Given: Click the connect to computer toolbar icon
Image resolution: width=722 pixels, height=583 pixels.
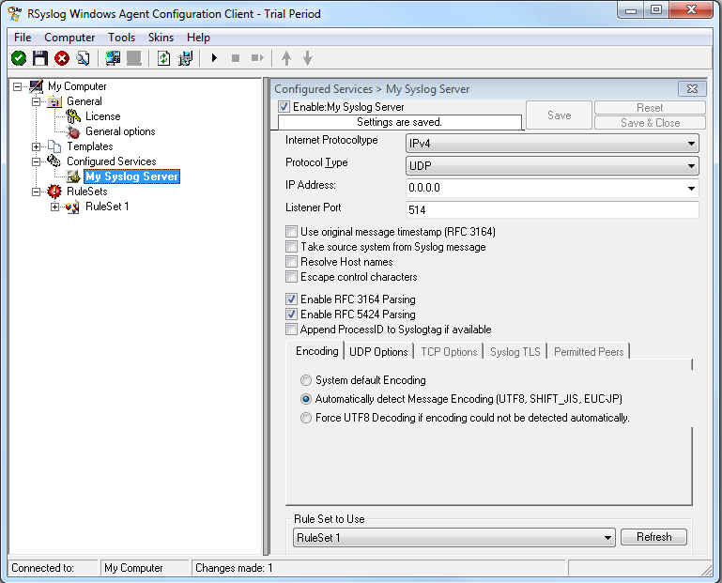Looking at the screenshot, I should click(x=113, y=58).
